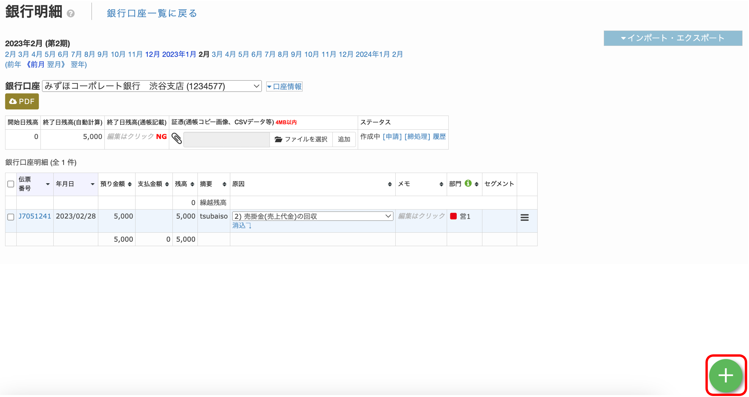
Task: Click the 終了日残高(自動計算) value 5,000
Action: [x=92, y=137]
